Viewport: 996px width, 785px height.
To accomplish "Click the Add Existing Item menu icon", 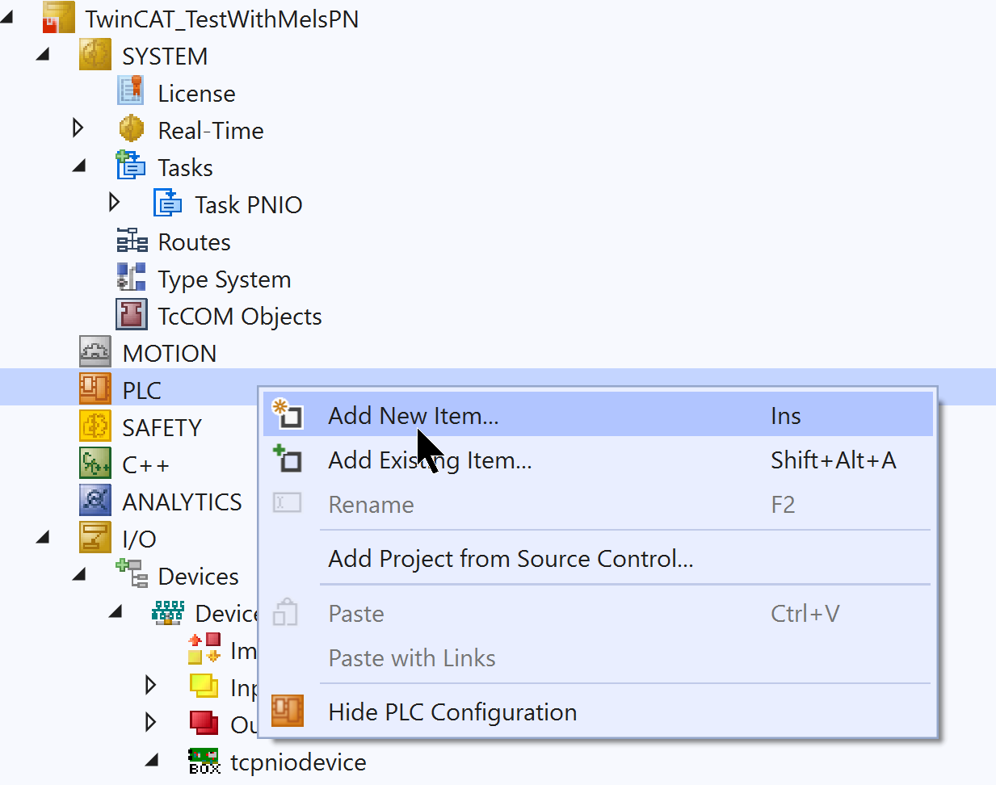I will point(287,458).
